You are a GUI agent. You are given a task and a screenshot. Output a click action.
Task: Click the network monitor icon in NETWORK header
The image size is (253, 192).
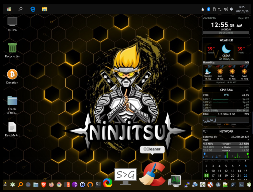pyautogui.click(x=205, y=132)
